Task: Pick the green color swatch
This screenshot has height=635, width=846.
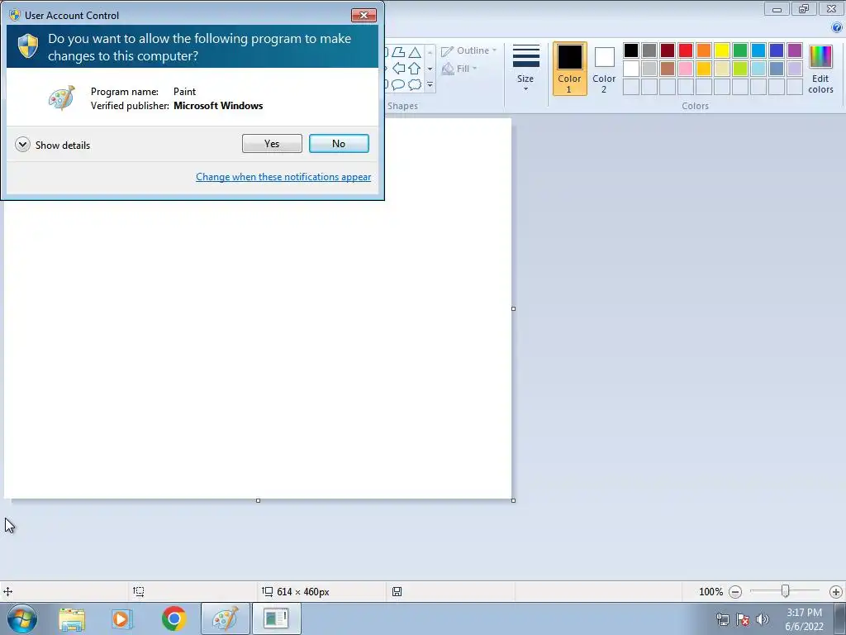Action: click(x=740, y=50)
